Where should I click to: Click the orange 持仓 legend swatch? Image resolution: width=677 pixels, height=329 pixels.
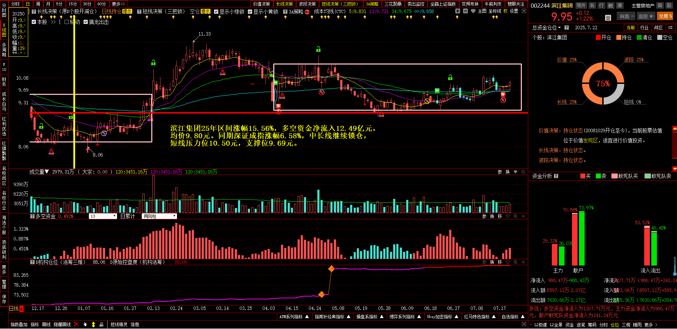coord(618,37)
